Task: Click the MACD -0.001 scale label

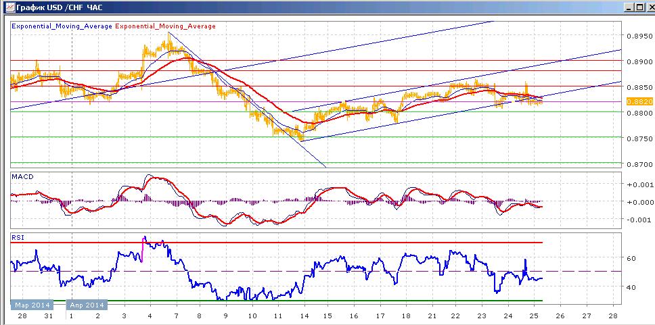Action: pos(641,220)
